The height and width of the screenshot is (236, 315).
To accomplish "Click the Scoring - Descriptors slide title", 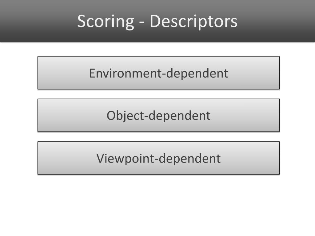I will [157, 21].
